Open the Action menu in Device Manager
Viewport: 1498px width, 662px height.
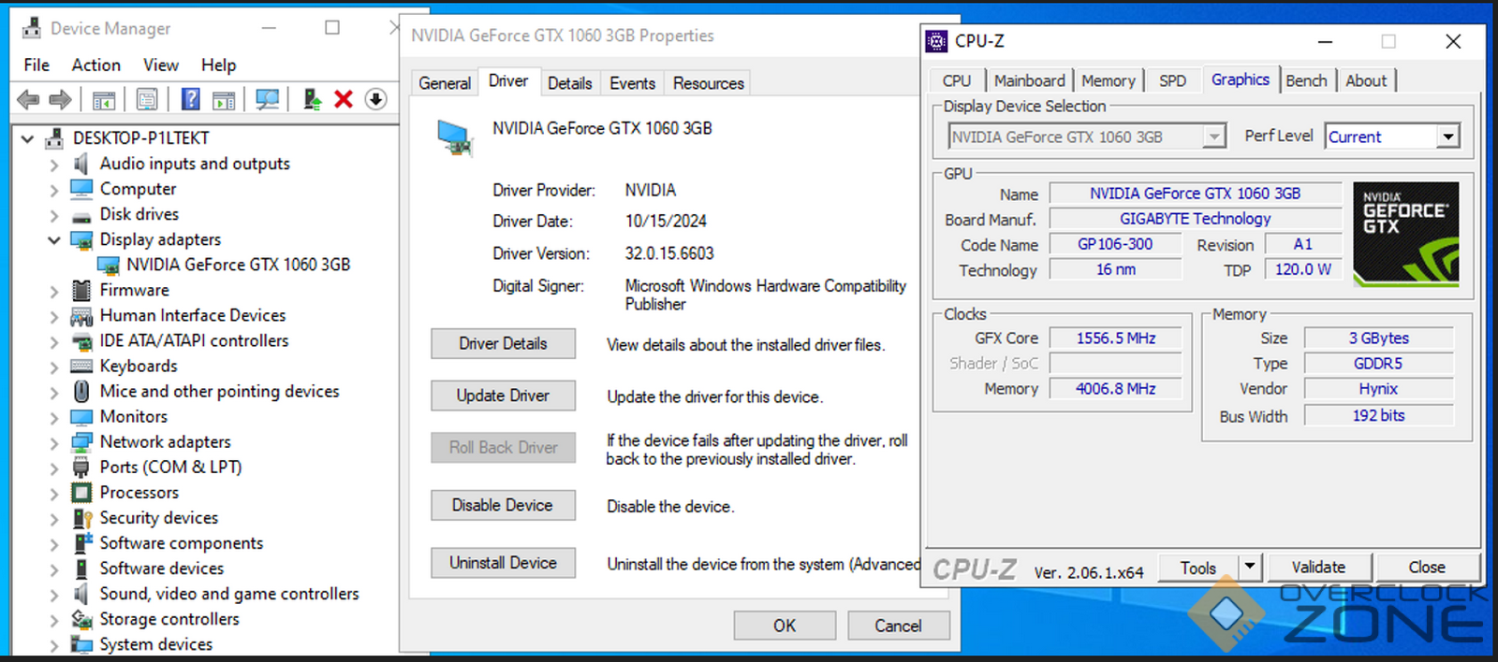pos(95,65)
